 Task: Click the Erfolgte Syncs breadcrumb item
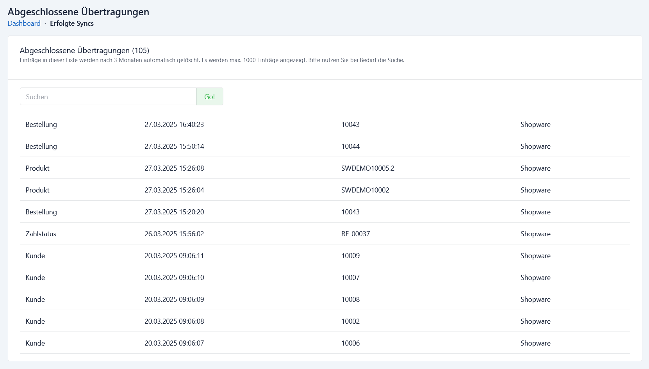(72, 23)
